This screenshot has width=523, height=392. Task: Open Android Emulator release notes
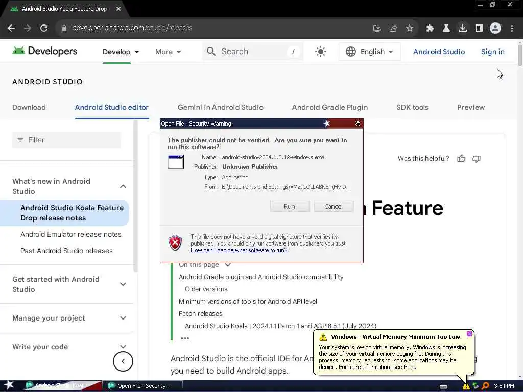pos(70,234)
